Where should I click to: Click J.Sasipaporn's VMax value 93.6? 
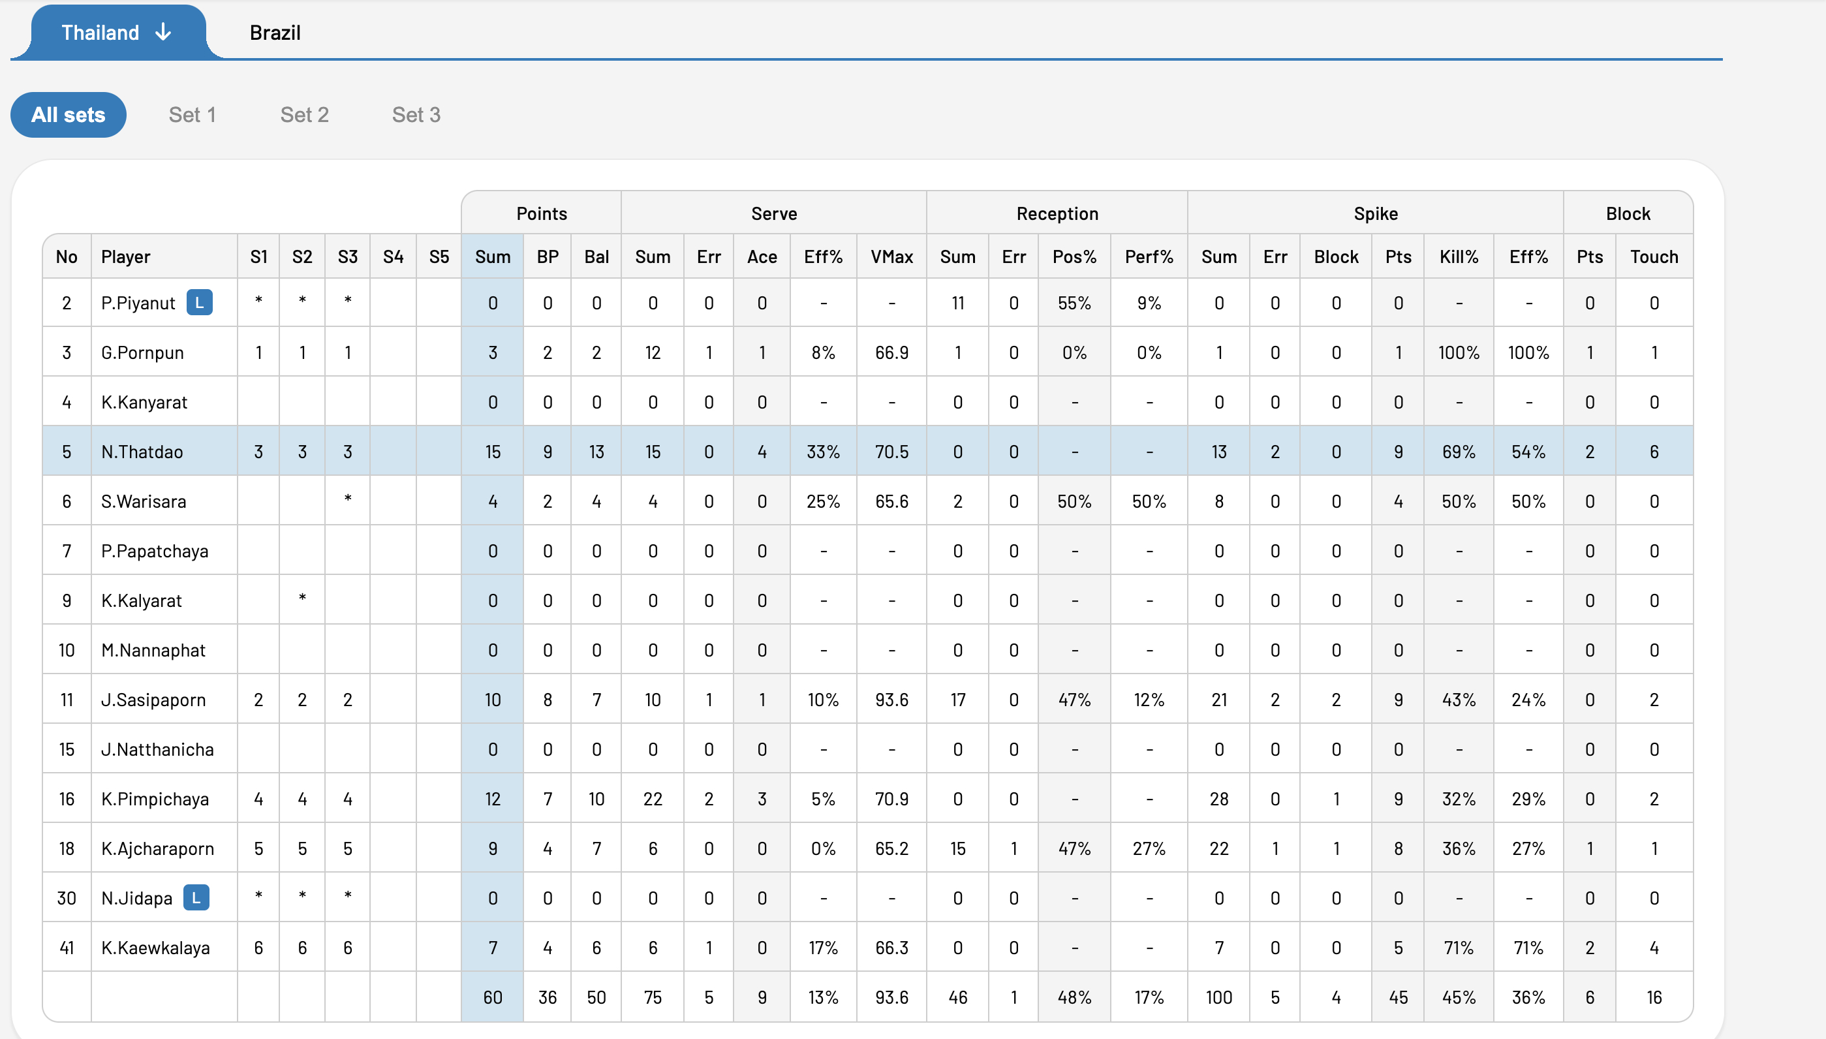891,700
